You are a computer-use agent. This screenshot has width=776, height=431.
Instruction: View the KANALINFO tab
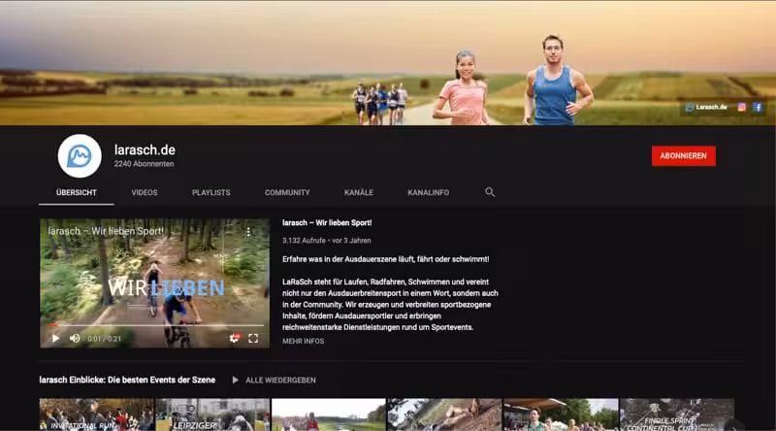429,193
